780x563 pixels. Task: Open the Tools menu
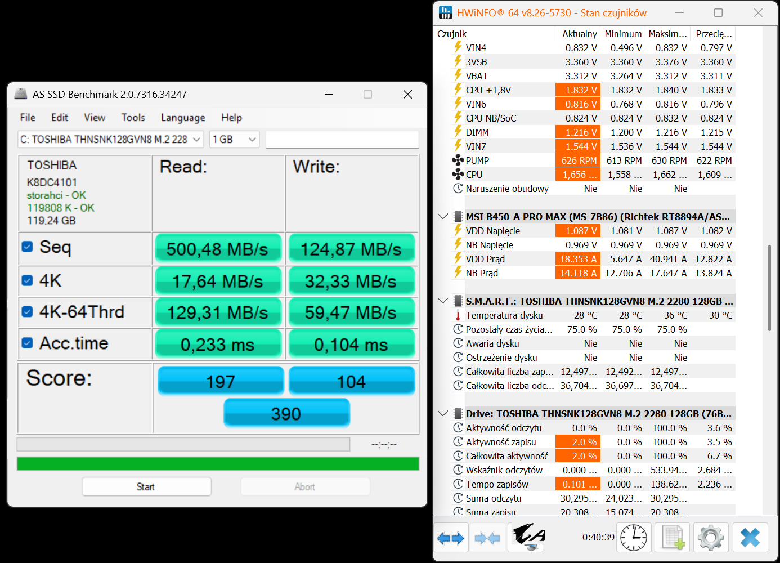click(133, 118)
